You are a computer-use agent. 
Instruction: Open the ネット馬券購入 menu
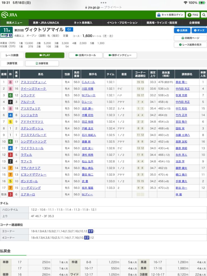tap(83, 23)
